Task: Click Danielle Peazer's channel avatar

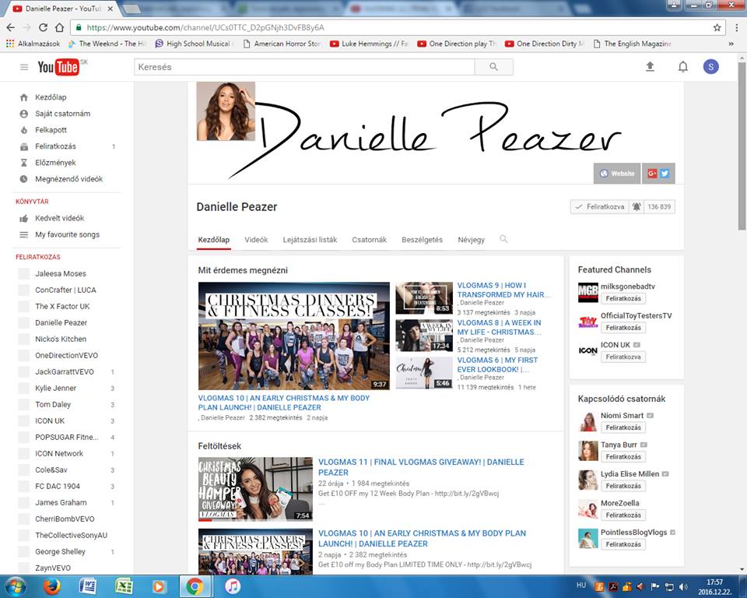Action: (x=226, y=111)
